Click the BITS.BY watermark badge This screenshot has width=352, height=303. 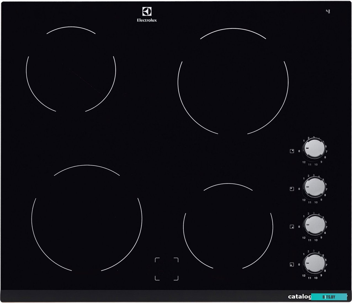[x=329, y=297]
